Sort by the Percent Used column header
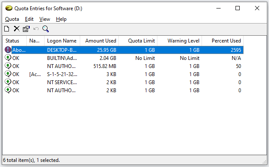The height and width of the screenshot is (167, 269). pyautogui.click(x=223, y=41)
